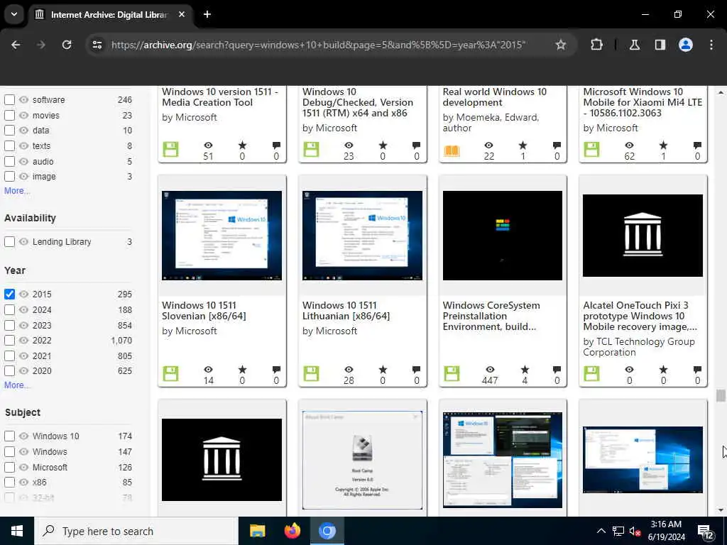727x545 pixels.
Task: Click software icon on Media Creation Tool card
Action: pos(170,149)
